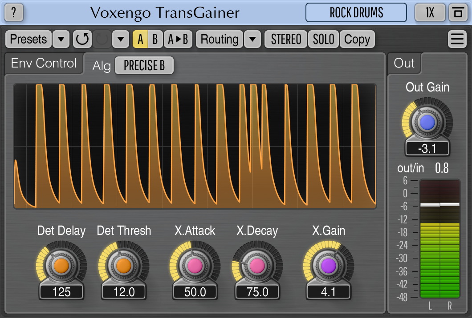Open the ROCK DRUMS preset name field

pyautogui.click(x=356, y=13)
